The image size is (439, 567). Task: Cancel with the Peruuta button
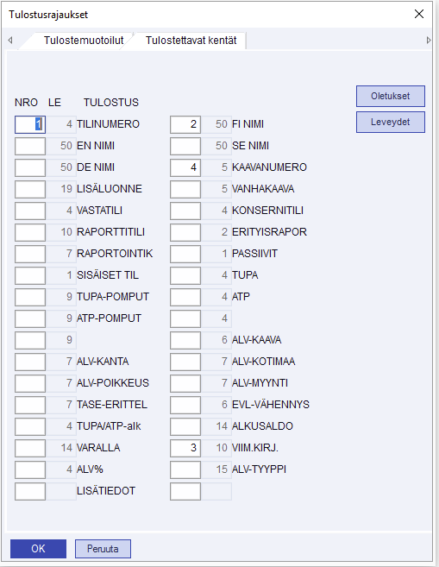click(x=103, y=549)
